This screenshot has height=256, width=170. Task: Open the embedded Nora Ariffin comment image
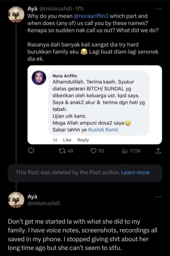click(95, 105)
